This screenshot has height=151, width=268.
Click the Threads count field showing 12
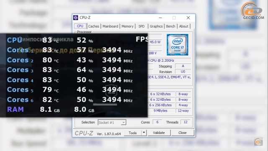tap(186, 122)
